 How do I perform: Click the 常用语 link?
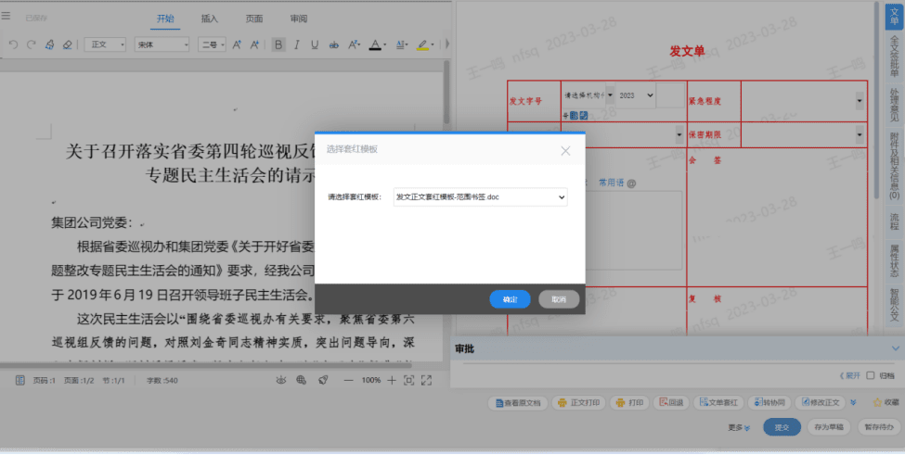(x=611, y=183)
